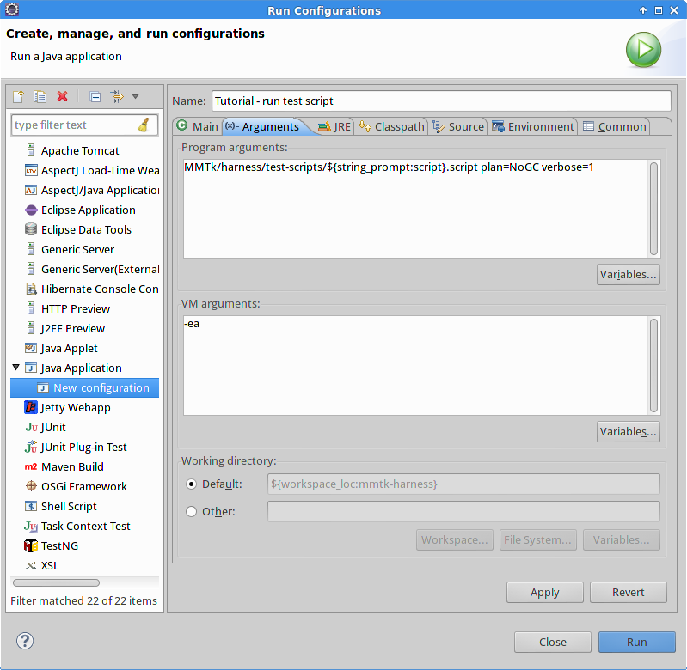Duplicate the selected launch configuration
This screenshot has width=687, height=670.
click(x=40, y=96)
